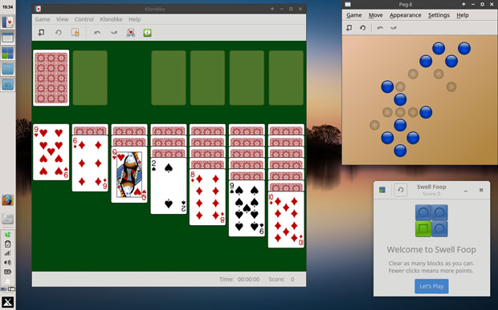Click Peg-E restart game icon
The image size is (498, 310).
(x=363, y=28)
